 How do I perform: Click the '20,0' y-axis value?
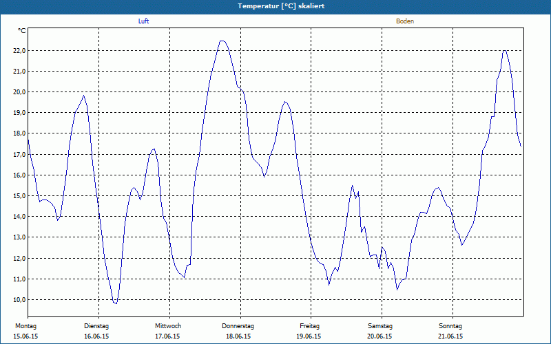19,92
